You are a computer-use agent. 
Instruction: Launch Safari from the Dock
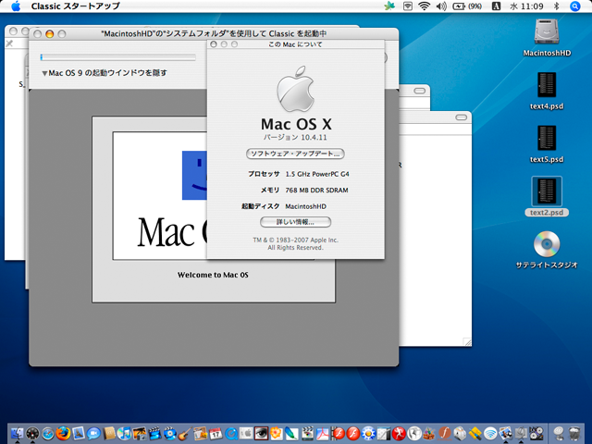(48, 434)
